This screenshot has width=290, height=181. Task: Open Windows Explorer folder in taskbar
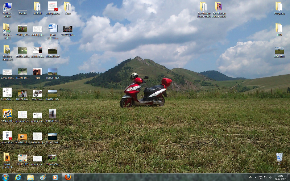pyautogui.click(x=30, y=177)
